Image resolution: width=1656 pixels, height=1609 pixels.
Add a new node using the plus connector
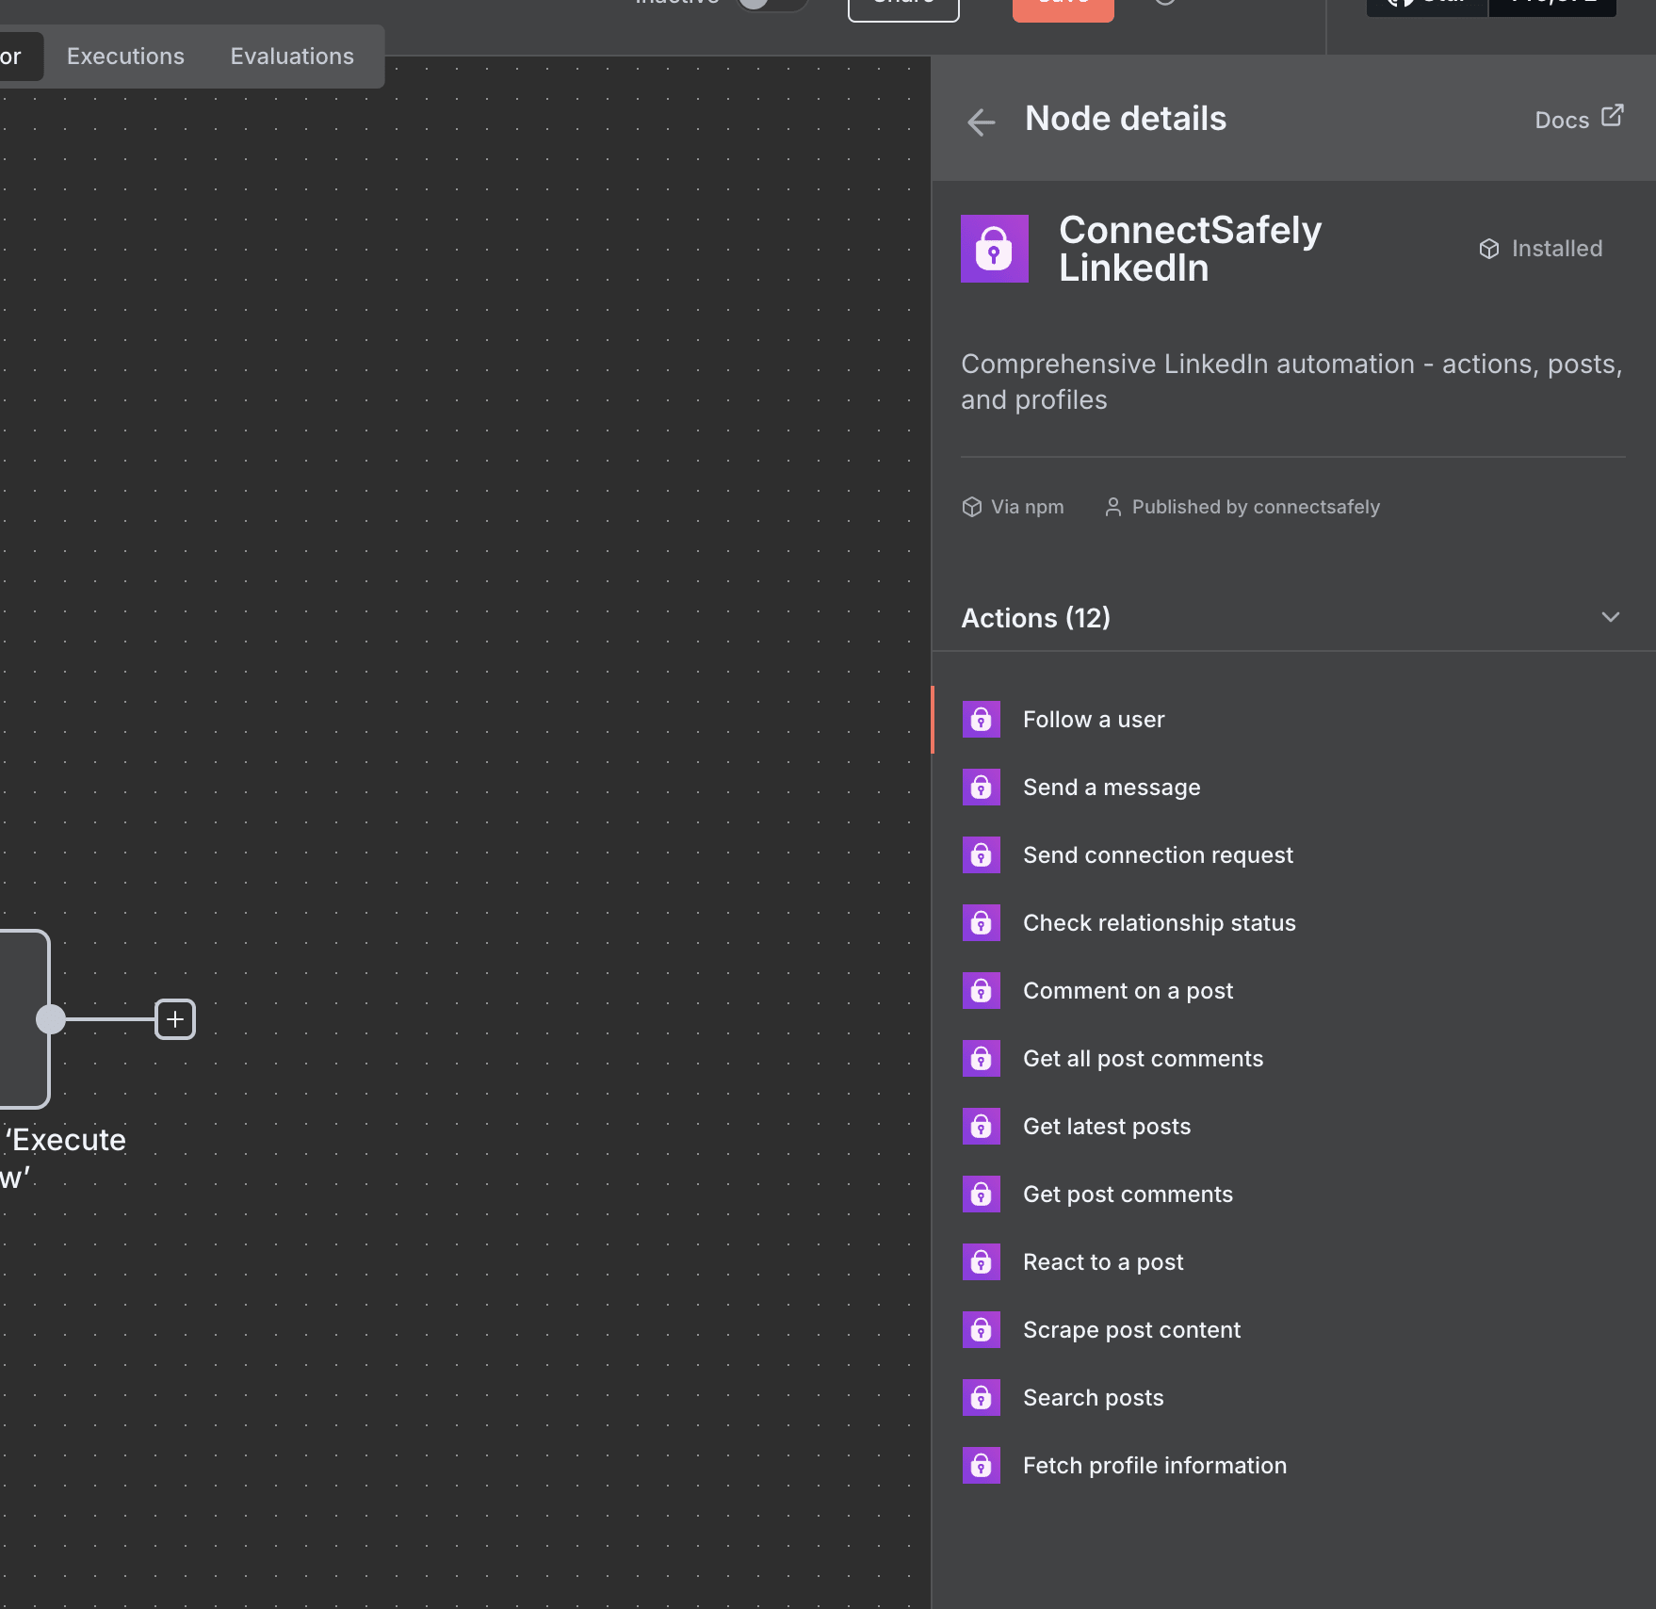click(x=175, y=1018)
